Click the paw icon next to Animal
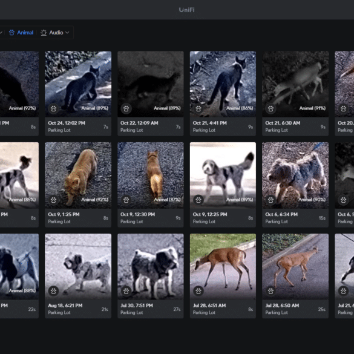Image resolution: width=354 pixels, height=354 pixels. (x=11, y=33)
